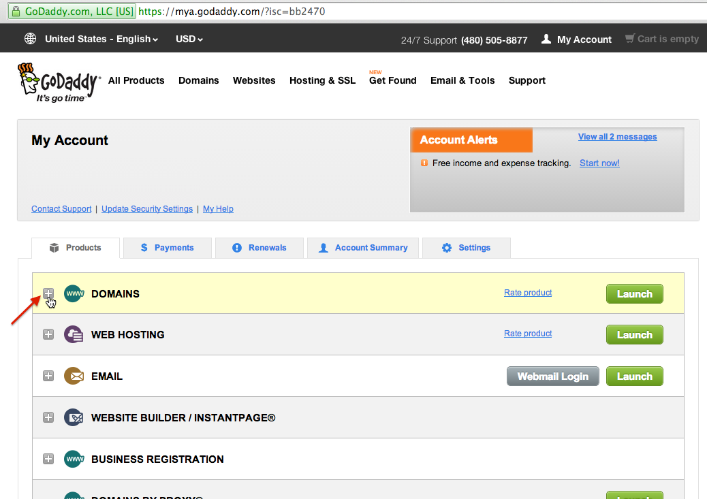Expand the Email section
707x499 pixels.
pos(48,376)
